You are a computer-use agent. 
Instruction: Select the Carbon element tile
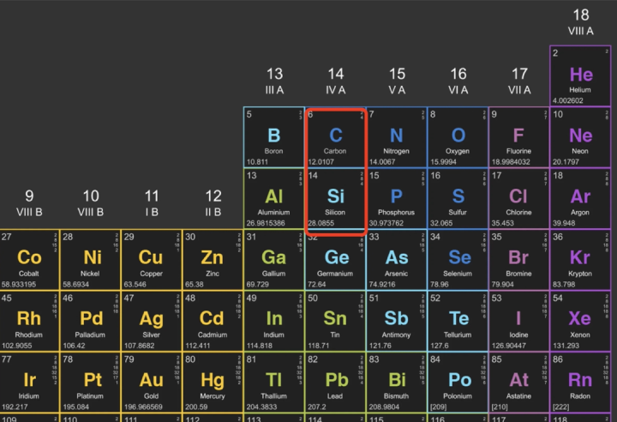tap(336, 137)
